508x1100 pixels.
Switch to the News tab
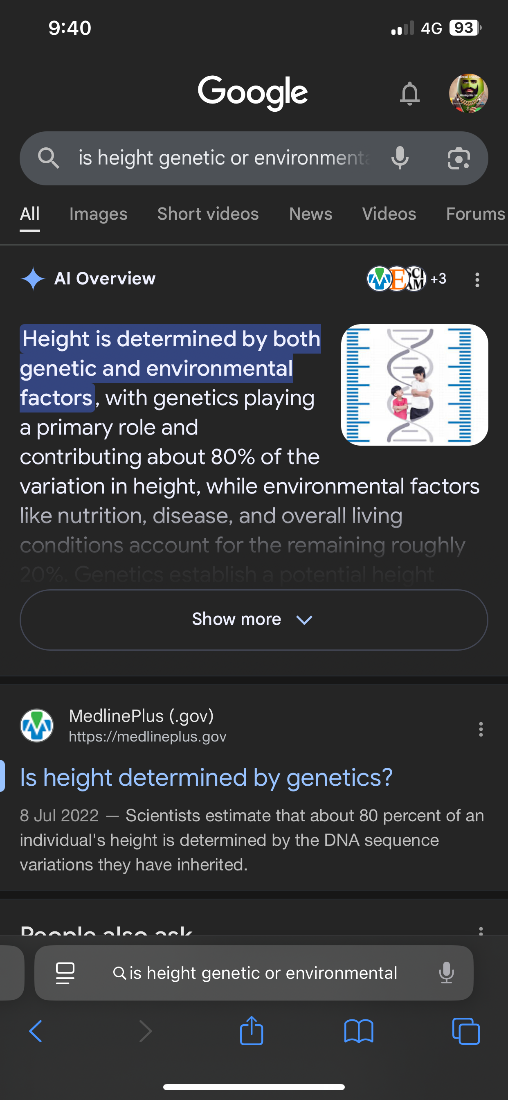tap(310, 214)
